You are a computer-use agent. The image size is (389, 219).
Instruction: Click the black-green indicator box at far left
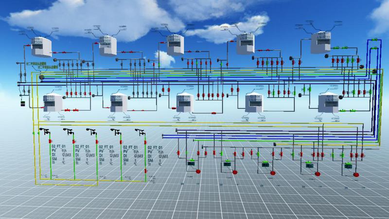pyautogui.click(x=22, y=104)
